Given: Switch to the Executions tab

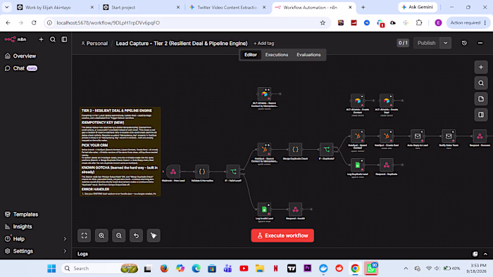Looking at the screenshot, I should coord(276,55).
